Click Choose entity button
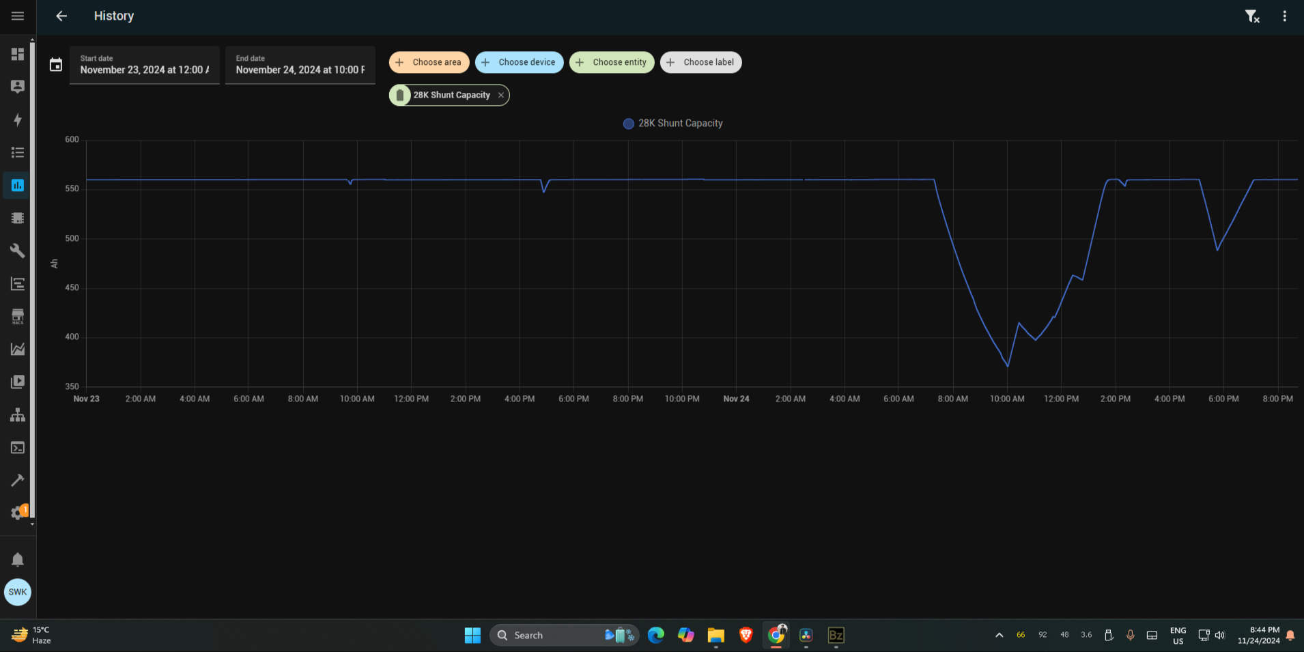The image size is (1304, 652). pyautogui.click(x=612, y=62)
